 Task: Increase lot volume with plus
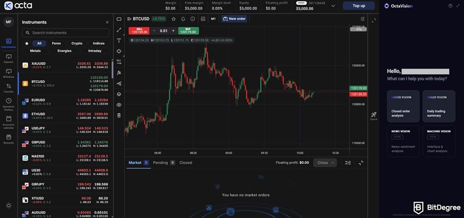pos(173,31)
